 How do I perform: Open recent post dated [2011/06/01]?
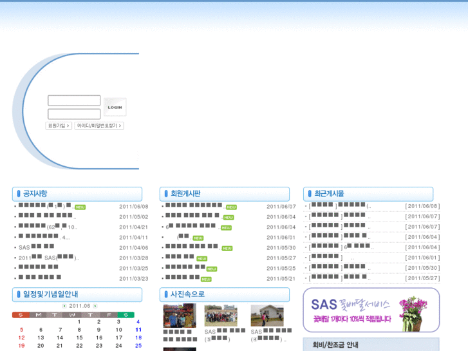[332, 257]
